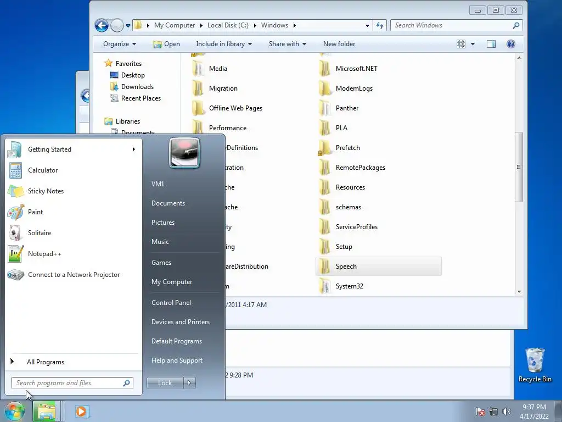Open the volume speaker tray icon
Screen dimensions: 562x422
pos(507,412)
